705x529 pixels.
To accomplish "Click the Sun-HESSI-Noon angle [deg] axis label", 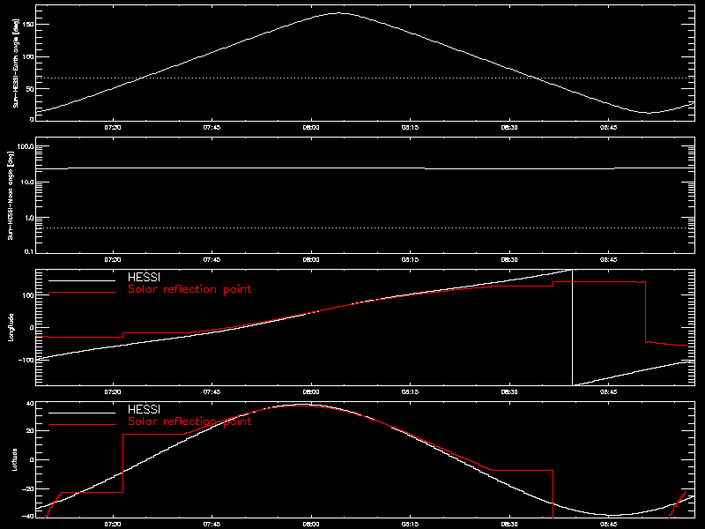I will [11, 195].
